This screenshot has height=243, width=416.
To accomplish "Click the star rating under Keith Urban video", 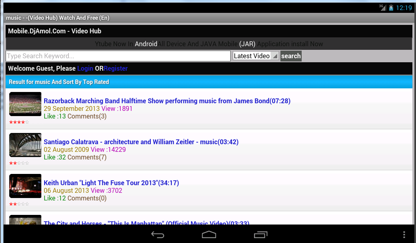I will pyautogui.click(x=19, y=204).
